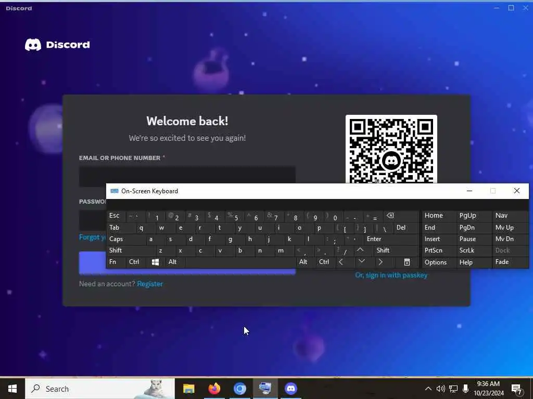
Task: Tap the PrtScn key
Action: click(439, 250)
